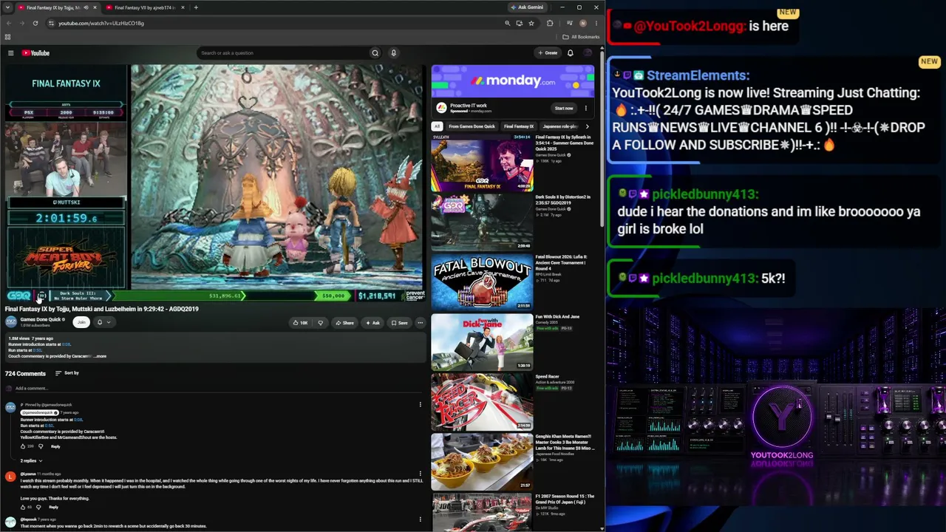
Task: Open options for the monday.com ad
Action: click(585, 108)
